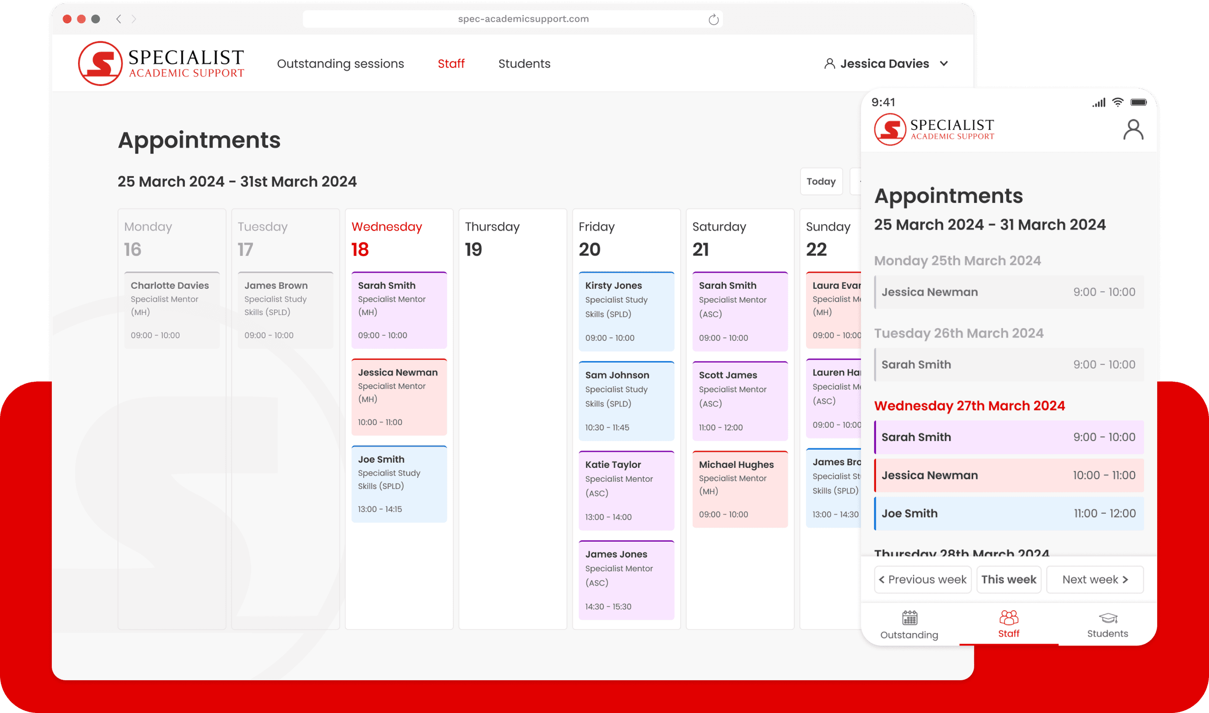The width and height of the screenshot is (1209, 713).
Task: Tap the Staff people icon in bottom bar
Action: (1008, 618)
